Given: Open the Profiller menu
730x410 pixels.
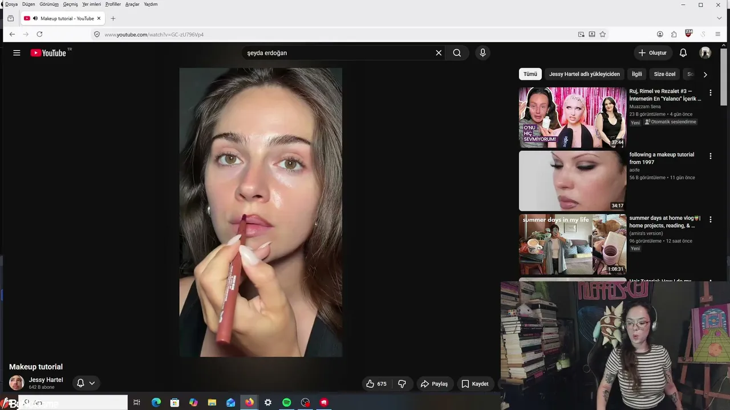Looking at the screenshot, I should [113, 4].
